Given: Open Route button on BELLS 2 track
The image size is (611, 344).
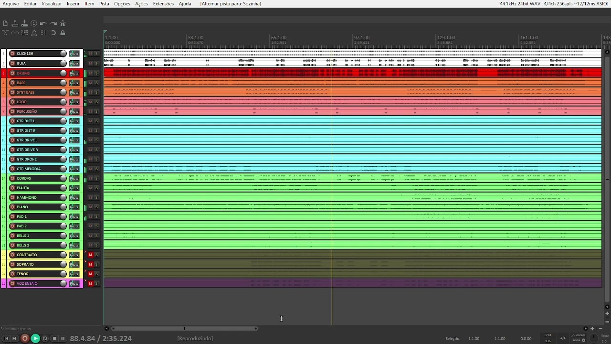Looking at the screenshot, I should point(74,245).
